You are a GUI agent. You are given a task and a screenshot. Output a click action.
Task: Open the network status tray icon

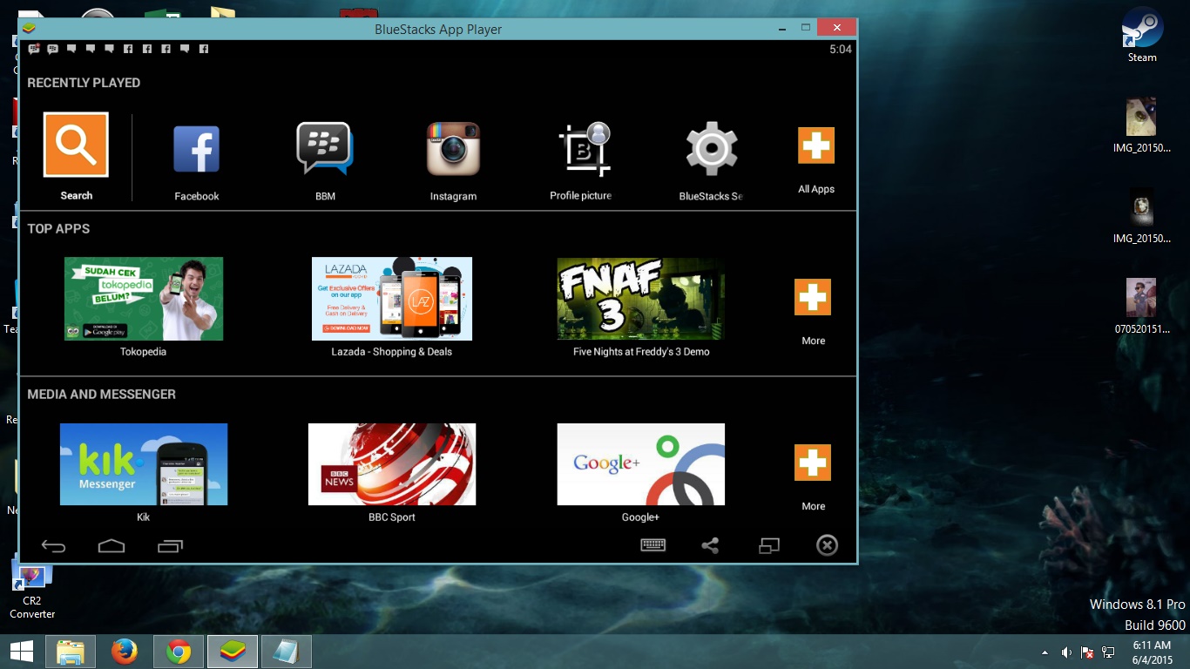(x=1108, y=652)
